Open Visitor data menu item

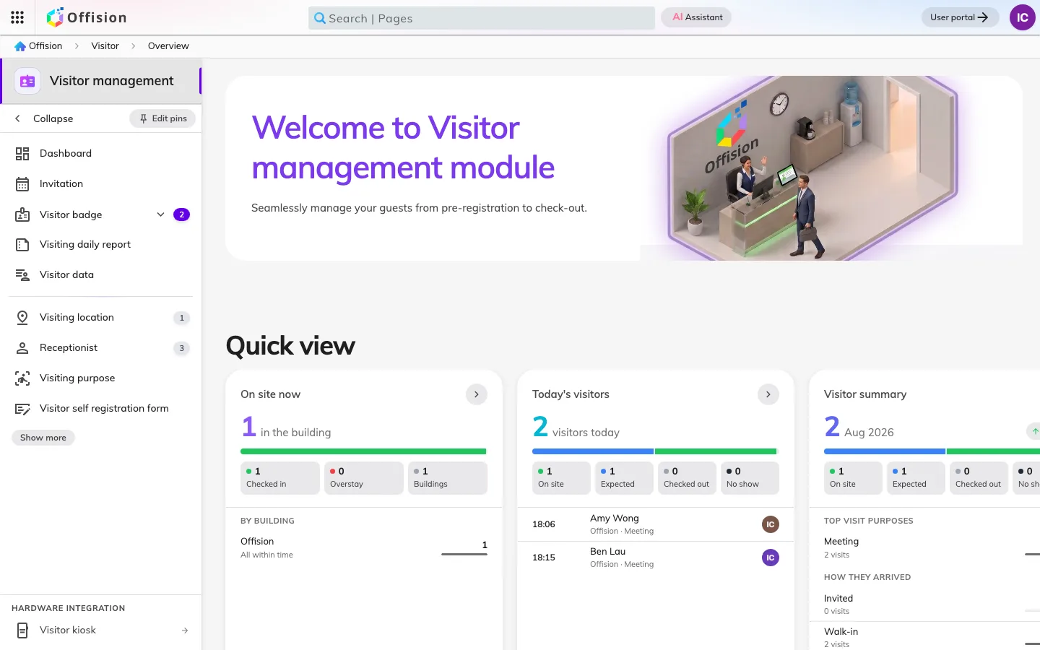pyautogui.click(x=101, y=275)
